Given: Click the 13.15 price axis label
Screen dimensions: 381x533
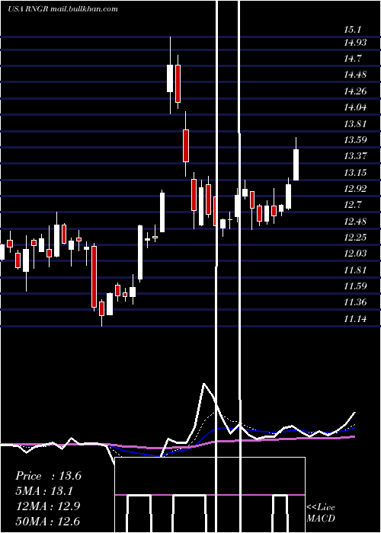Looking at the screenshot, I should click(355, 172).
